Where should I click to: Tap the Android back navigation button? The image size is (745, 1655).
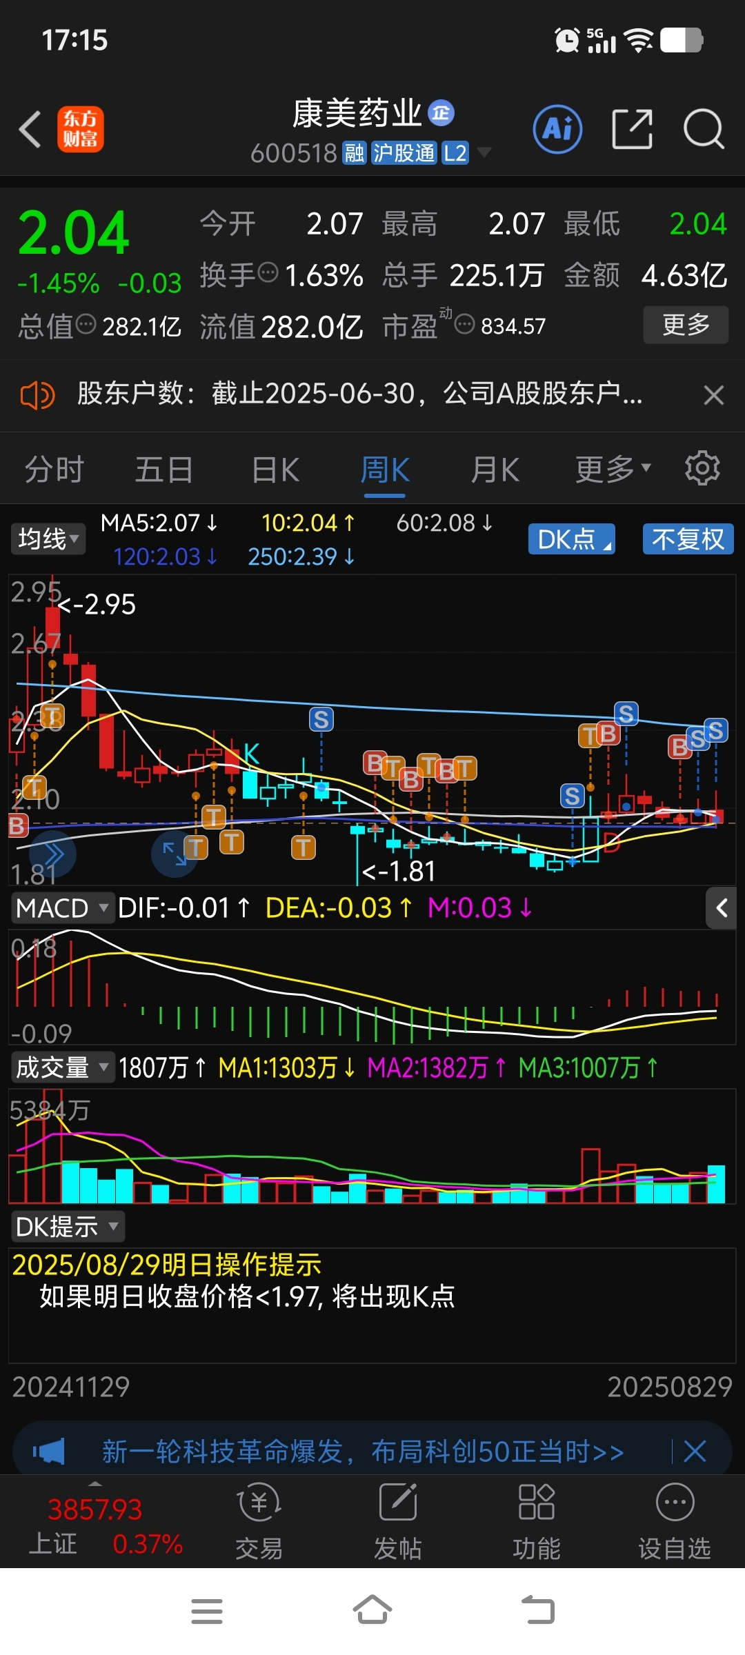tap(538, 1611)
